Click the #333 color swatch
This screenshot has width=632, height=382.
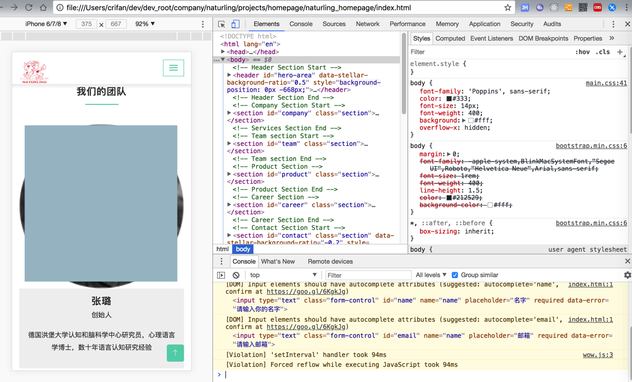pos(449,99)
